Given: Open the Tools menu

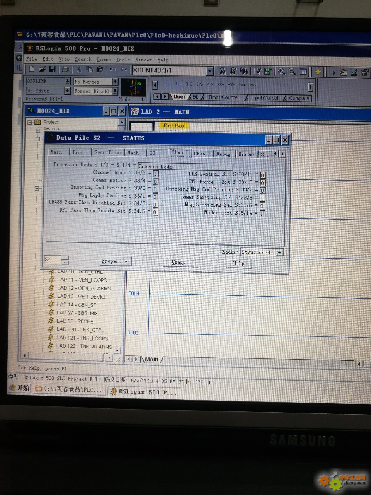Looking at the screenshot, I should pos(123,60).
